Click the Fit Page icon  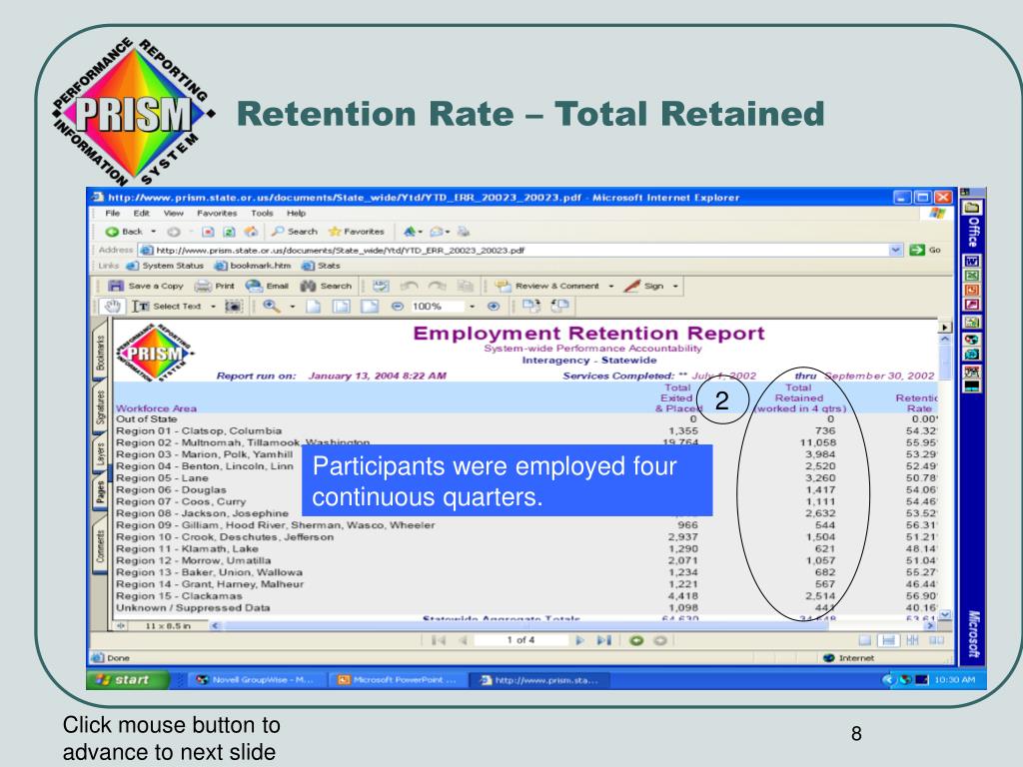[x=342, y=307]
